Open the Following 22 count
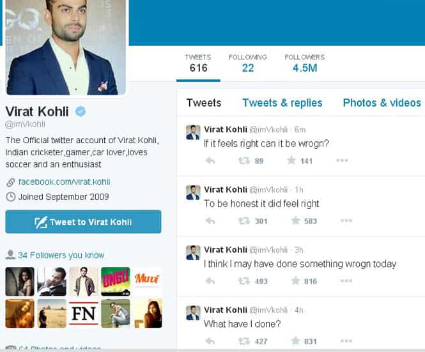The image size is (425, 352). click(x=248, y=63)
